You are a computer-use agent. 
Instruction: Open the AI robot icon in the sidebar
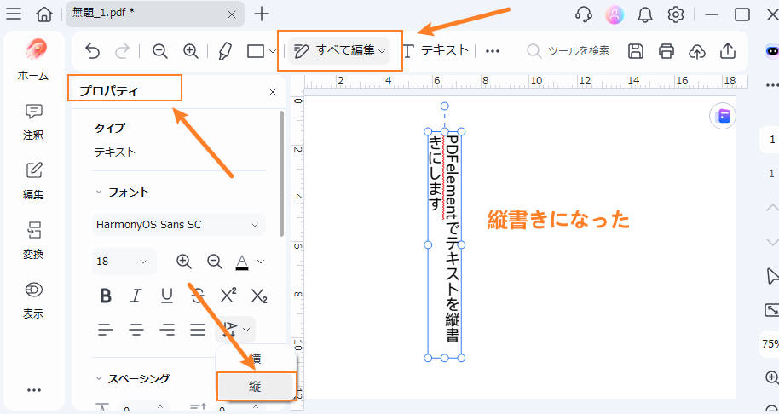pos(771,50)
